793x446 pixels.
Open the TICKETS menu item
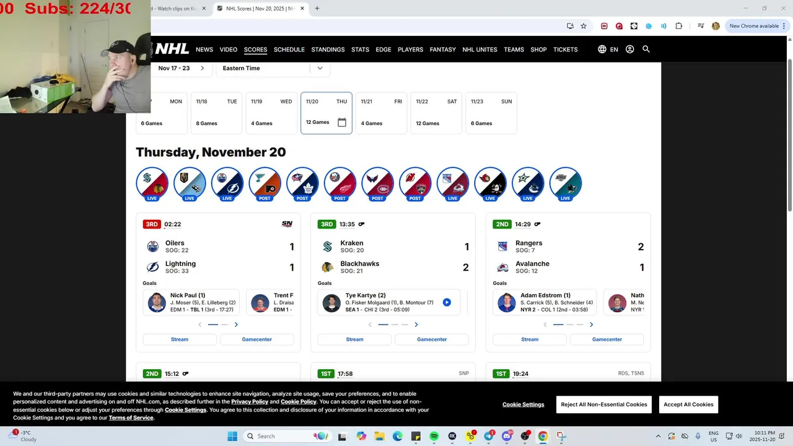(x=565, y=50)
